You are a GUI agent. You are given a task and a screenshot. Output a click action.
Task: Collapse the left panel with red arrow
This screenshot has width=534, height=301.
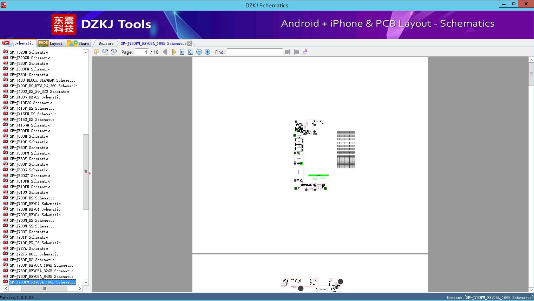pos(90,173)
